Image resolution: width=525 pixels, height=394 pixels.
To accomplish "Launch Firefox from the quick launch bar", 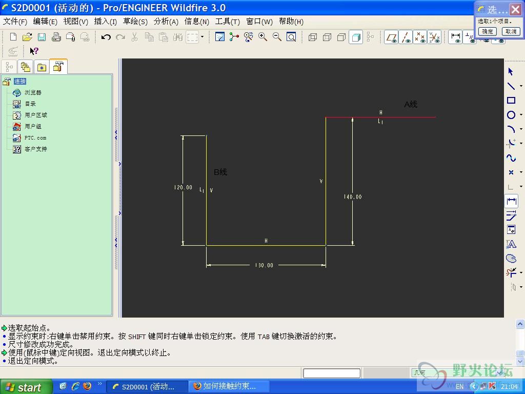I will [x=87, y=386].
